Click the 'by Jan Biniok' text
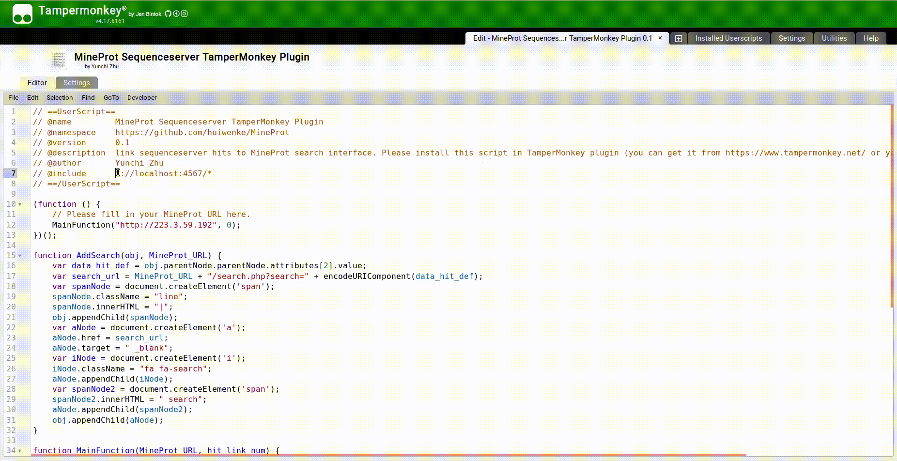Screen dimensions: 897x461 pyautogui.click(x=145, y=14)
